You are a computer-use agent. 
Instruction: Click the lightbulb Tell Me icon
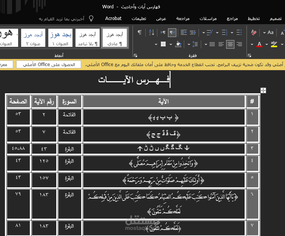[91, 19]
